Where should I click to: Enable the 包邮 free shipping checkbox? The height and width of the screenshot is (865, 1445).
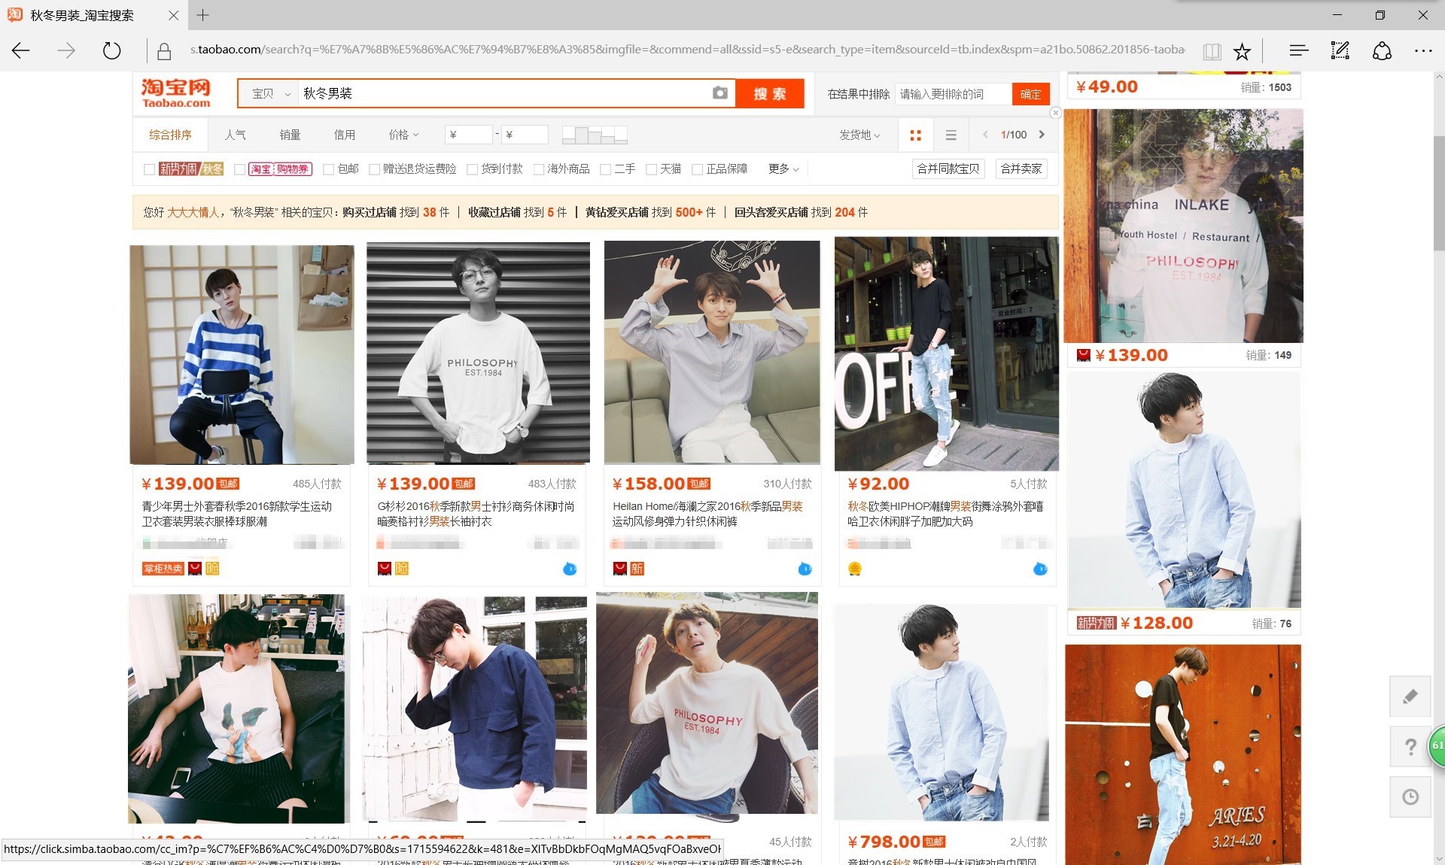(x=329, y=169)
